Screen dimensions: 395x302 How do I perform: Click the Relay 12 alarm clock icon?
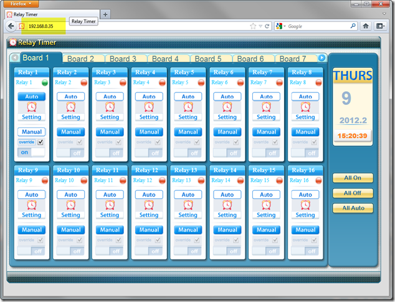pyautogui.click(x=149, y=205)
